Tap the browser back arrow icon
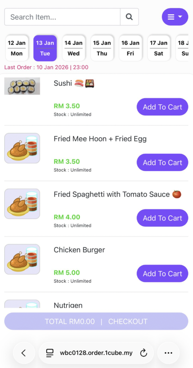Screen dimensions: 193x368 click(24, 353)
